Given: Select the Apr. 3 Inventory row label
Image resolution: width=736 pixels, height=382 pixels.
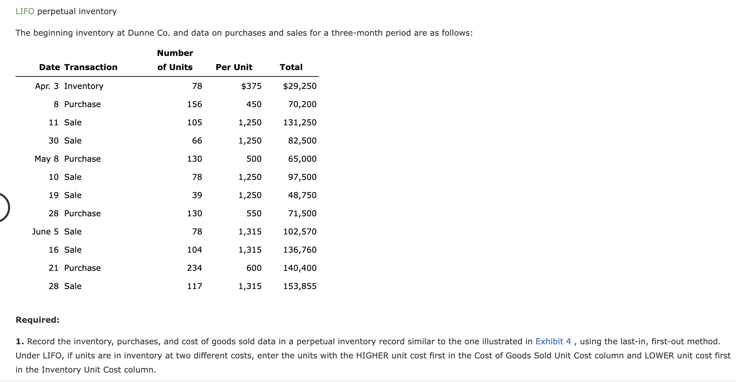Looking at the screenshot, I should click(69, 86).
